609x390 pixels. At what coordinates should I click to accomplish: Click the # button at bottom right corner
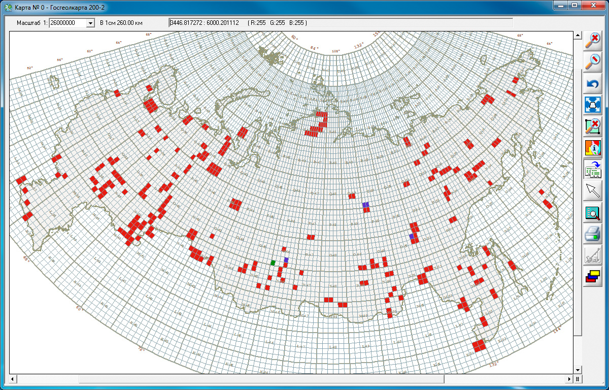tap(578, 379)
